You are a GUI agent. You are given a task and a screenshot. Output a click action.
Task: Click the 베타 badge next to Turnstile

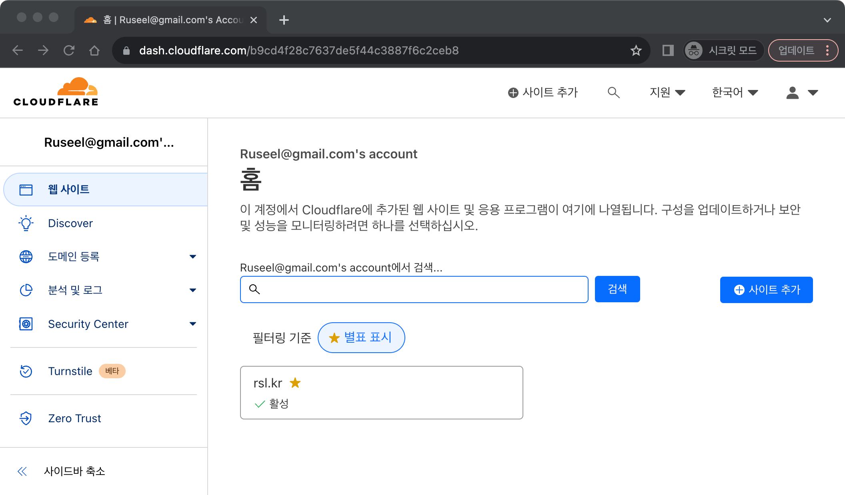[x=112, y=371]
